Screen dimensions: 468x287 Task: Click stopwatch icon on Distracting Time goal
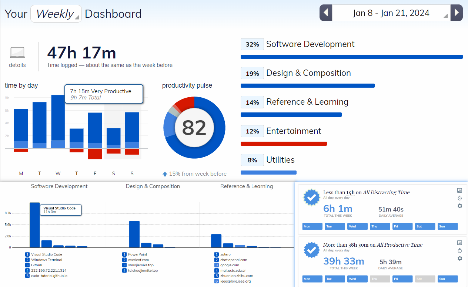pos(459,198)
